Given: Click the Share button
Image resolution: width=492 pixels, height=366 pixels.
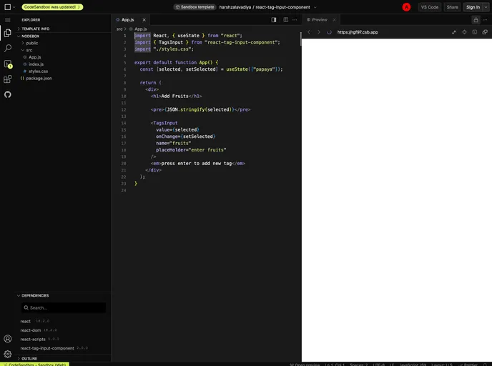Looking at the screenshot, I should click(x=453, y=7).
